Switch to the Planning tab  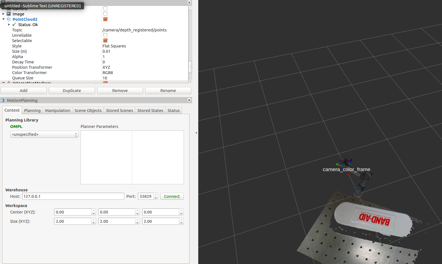point(32,111)
